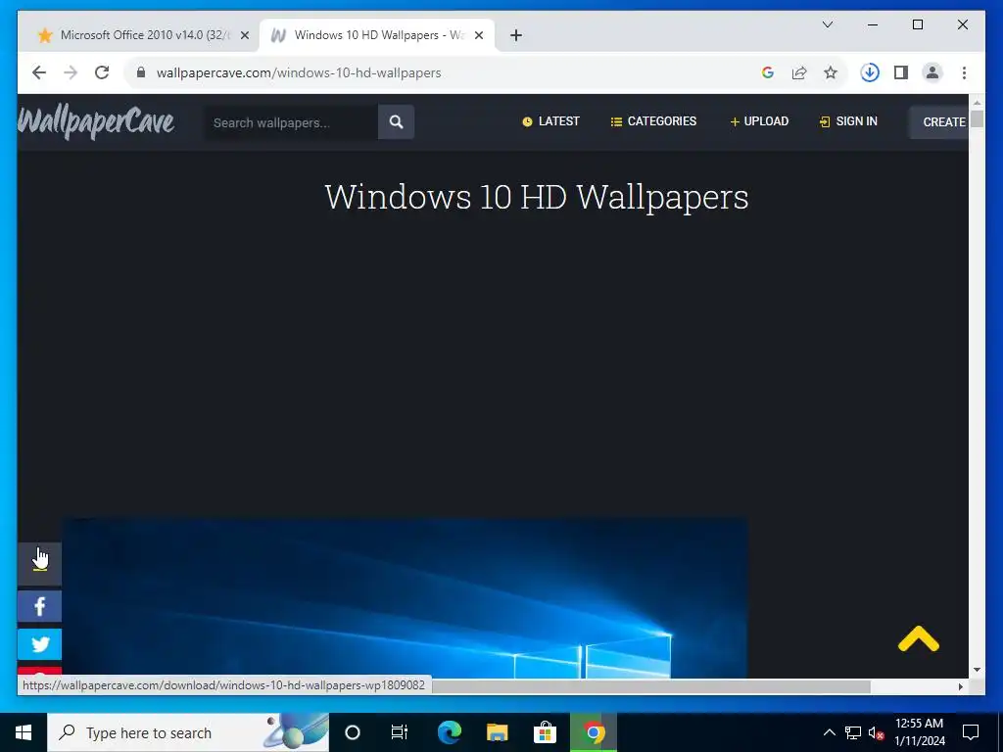
Task: Open network tray icon
Action: click(853, 732)
